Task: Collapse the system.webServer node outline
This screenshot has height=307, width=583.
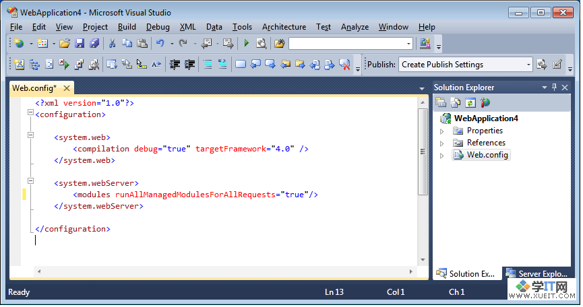Action: [30, 181]
